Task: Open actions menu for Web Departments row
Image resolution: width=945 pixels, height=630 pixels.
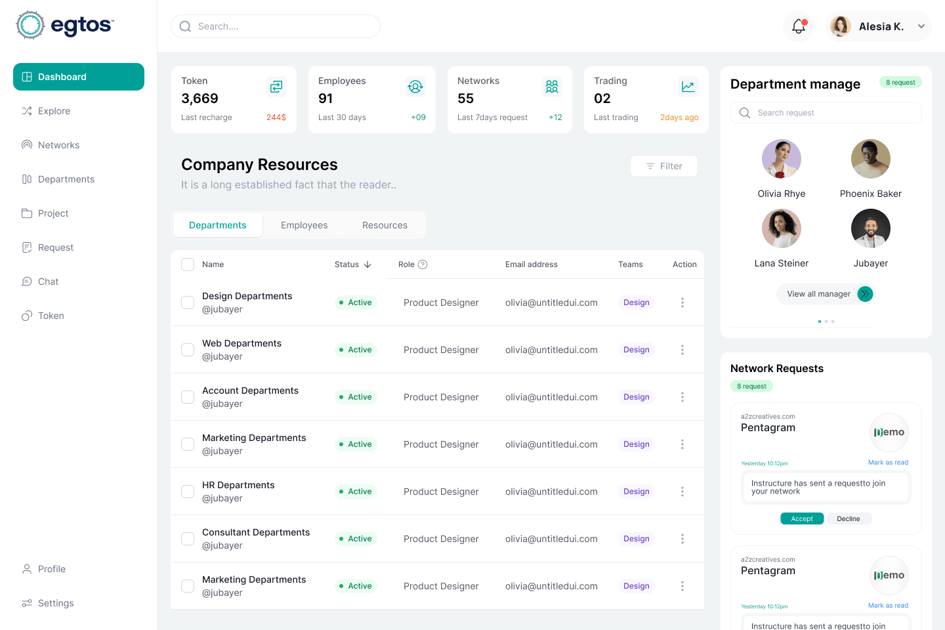Action: pyautogui.click(x=682, y=350)
